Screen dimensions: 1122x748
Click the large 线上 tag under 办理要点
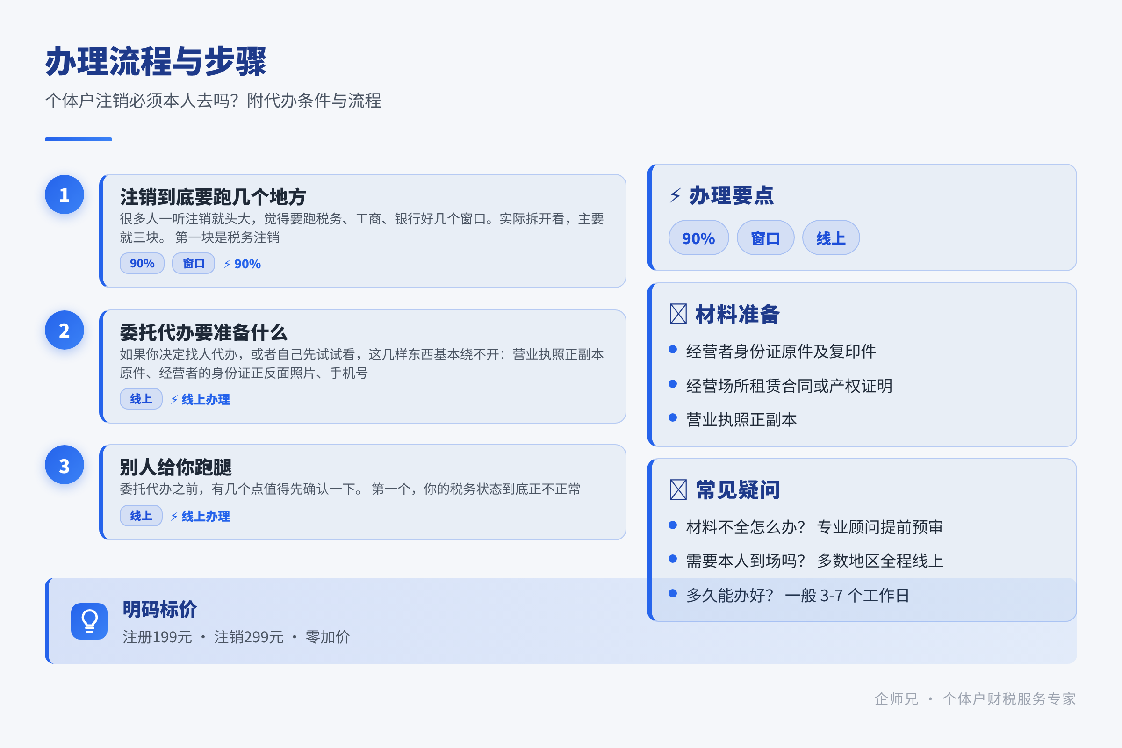831,237
